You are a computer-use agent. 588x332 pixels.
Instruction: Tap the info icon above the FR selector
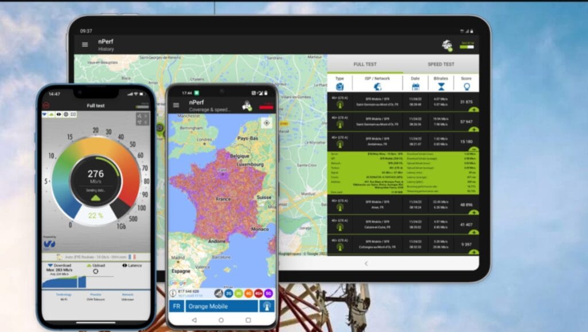tap(173, 294)
